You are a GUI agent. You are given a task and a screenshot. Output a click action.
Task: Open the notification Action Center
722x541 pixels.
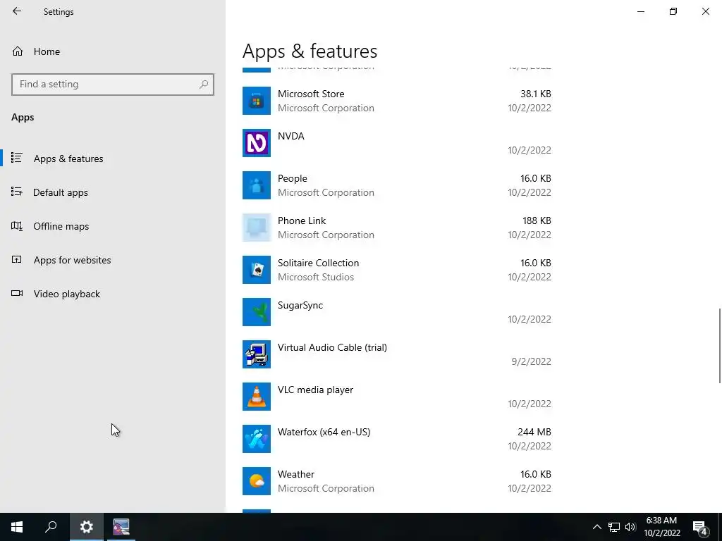click(x=700, y=528)
